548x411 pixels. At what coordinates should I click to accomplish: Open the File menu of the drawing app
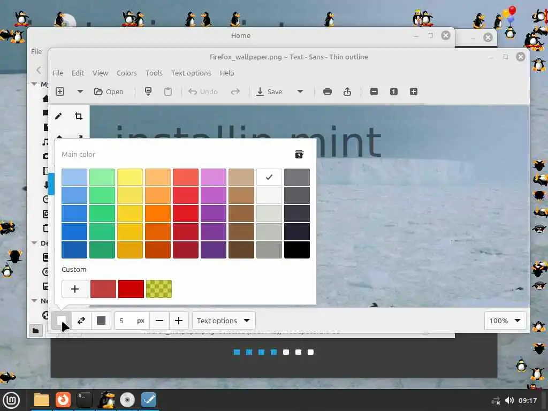[x=58, y=73]
